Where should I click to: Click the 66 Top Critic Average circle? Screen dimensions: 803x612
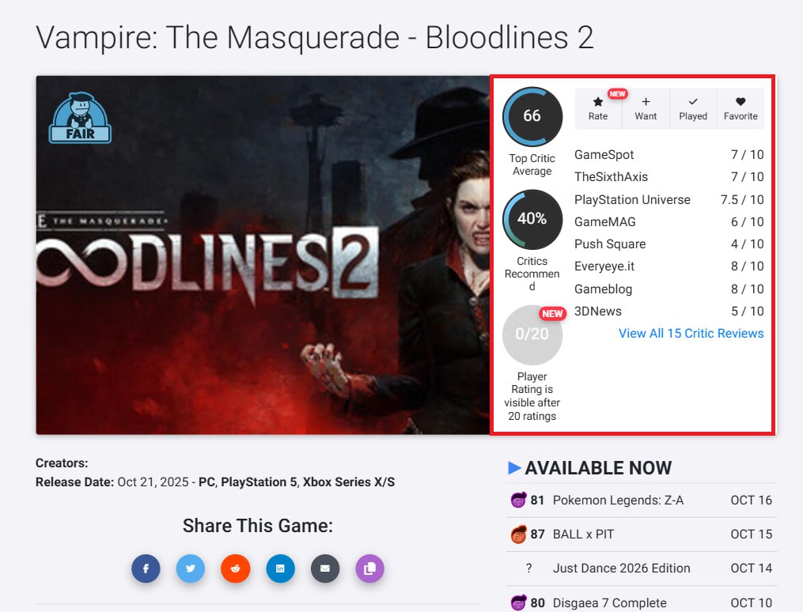coord(532,116)
